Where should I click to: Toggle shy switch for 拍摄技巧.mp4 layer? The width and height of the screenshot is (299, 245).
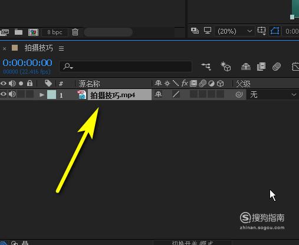(158, 94)
